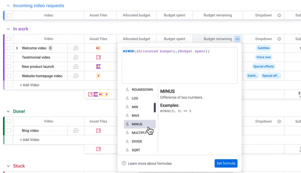The width and height of the screenshot is (301, 173).
Task: Expand subitems of Welcome video
Action: (x=17, y=48)
